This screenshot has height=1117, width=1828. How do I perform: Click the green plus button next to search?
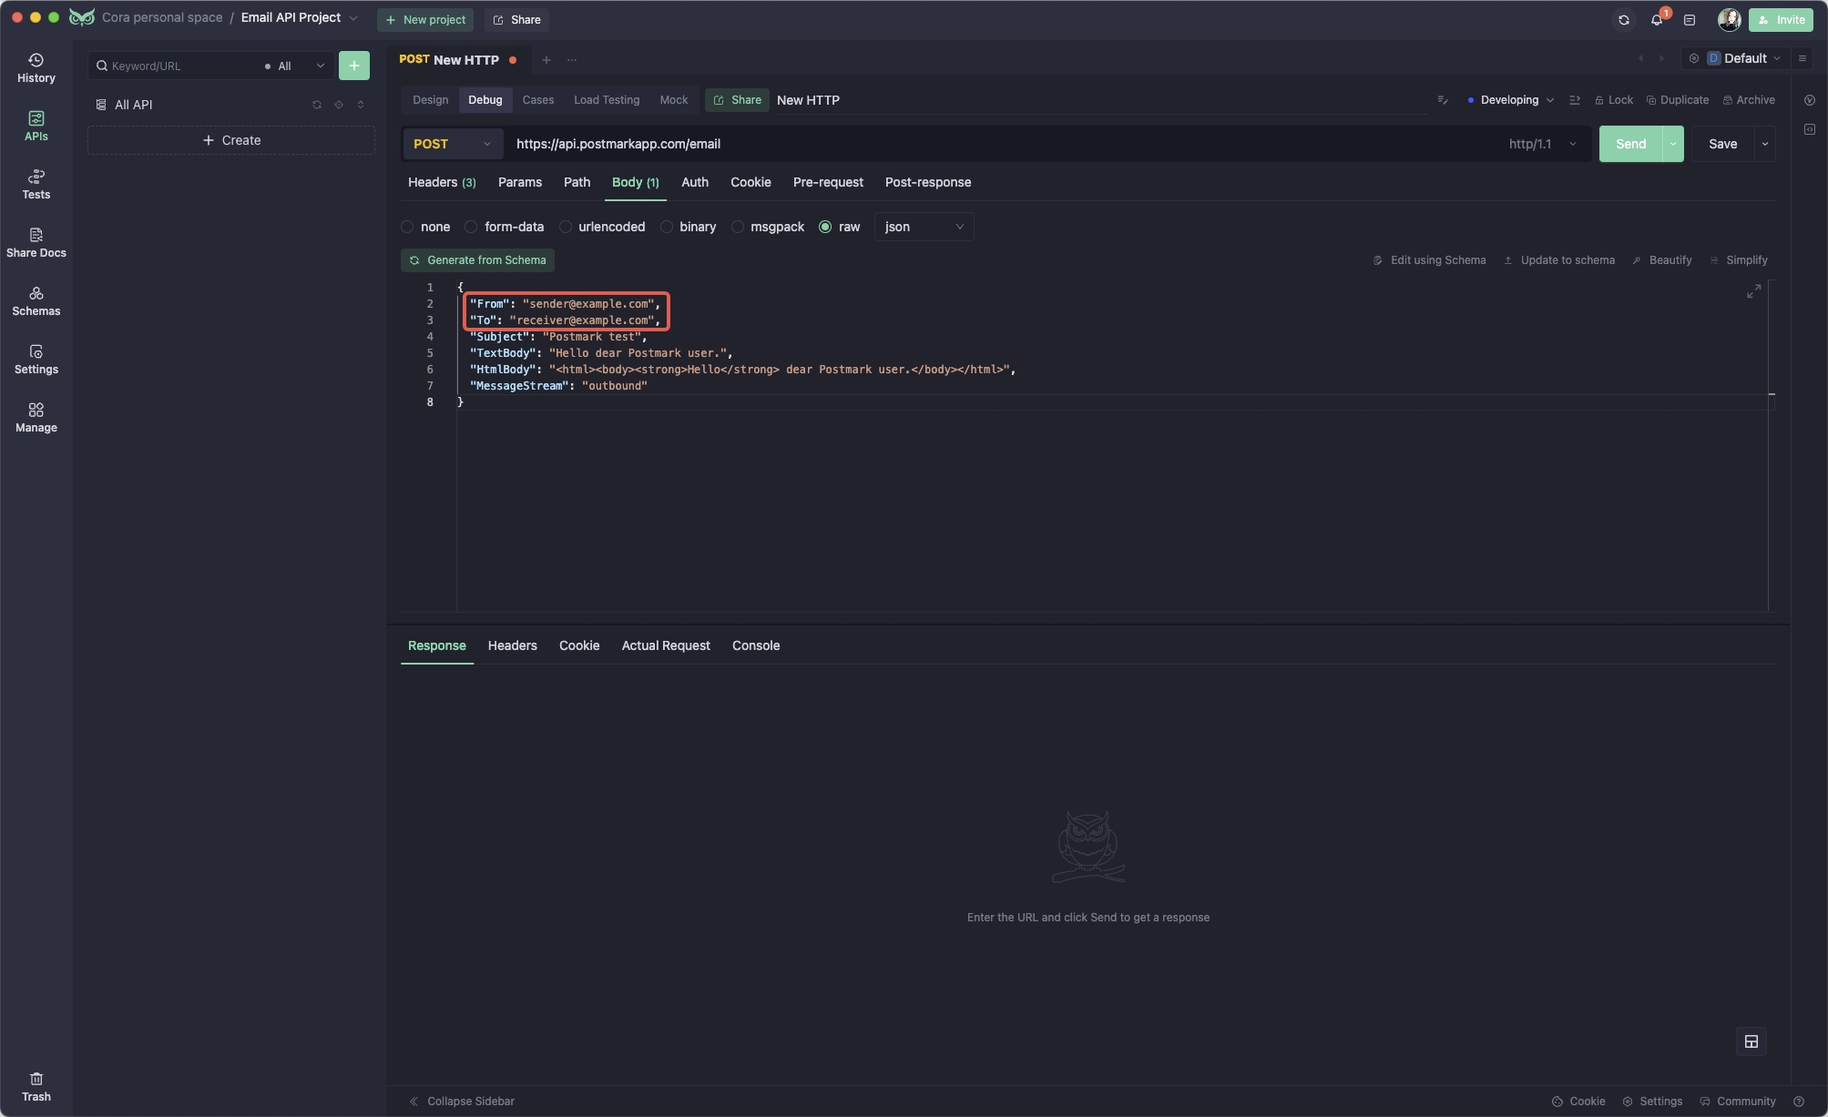point(354,66)
